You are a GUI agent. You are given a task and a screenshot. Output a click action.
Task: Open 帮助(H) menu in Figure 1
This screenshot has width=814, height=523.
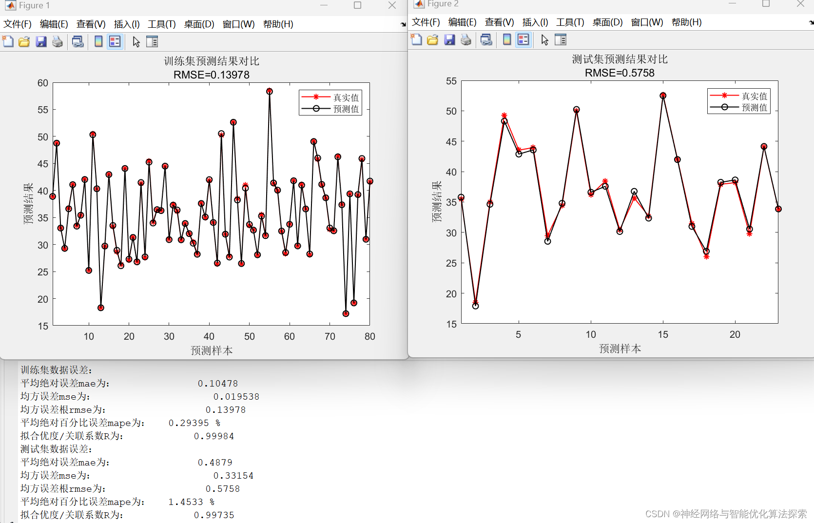pyautogui.click(x=278, y=24)
